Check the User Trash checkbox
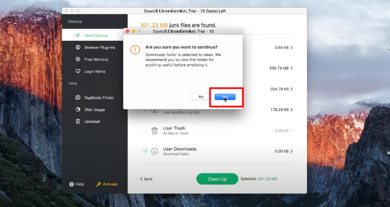 click(146, 130)
